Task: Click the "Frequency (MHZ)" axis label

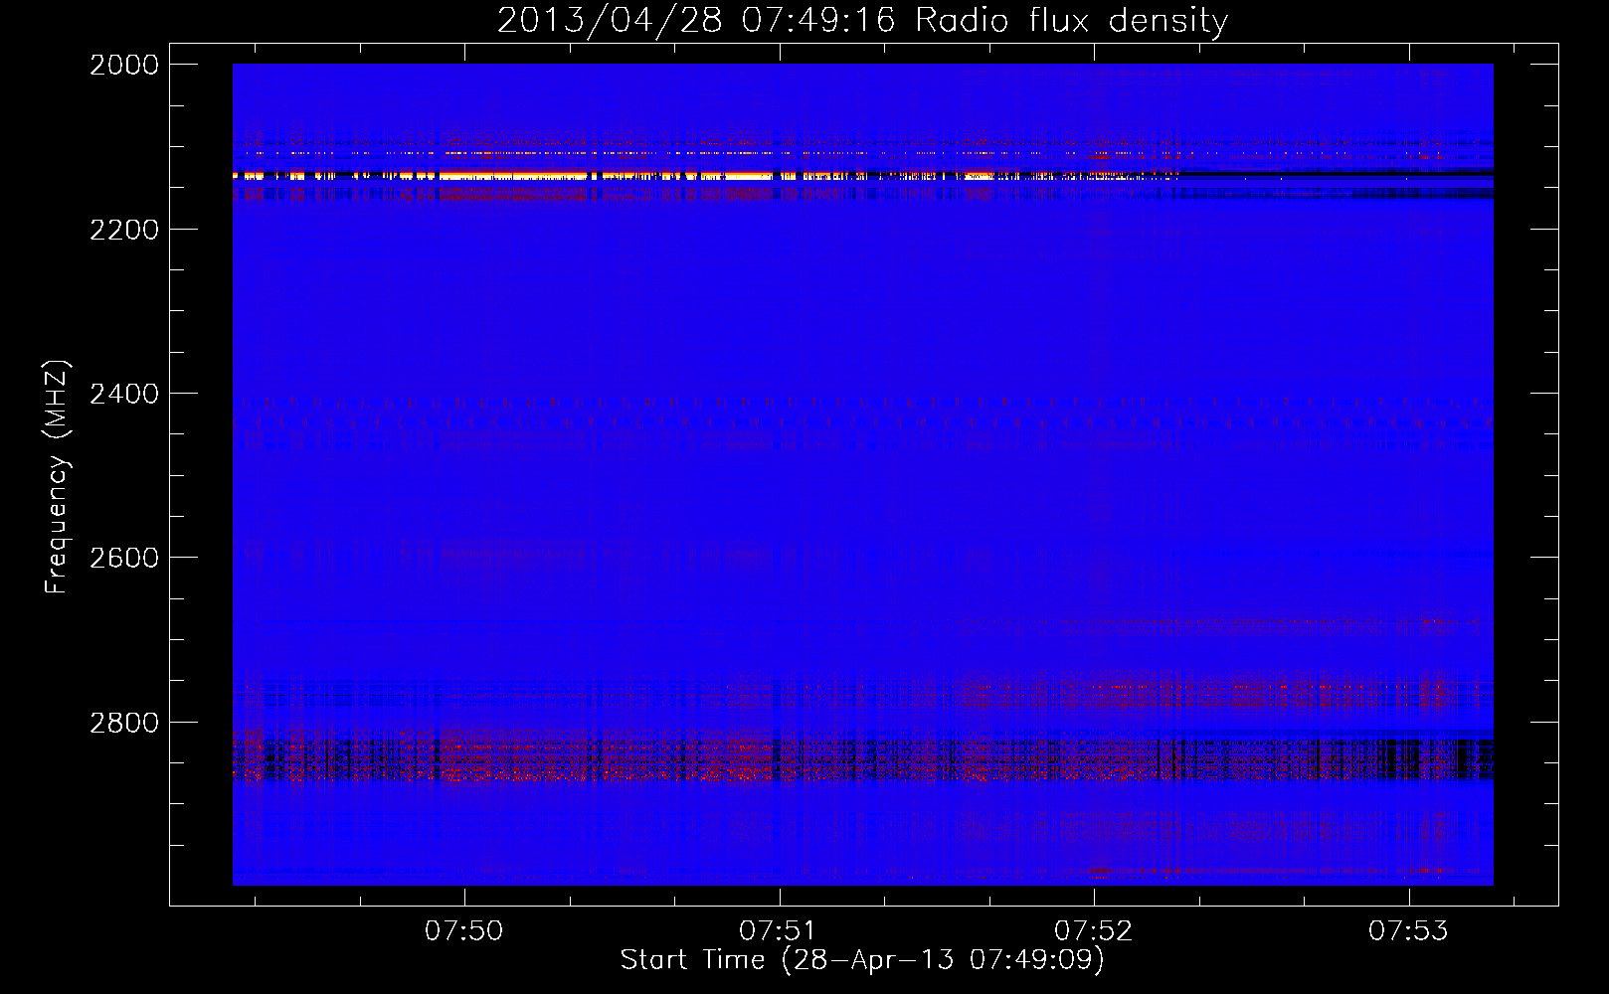Action: pyautogui.click(x=57, y=476)
